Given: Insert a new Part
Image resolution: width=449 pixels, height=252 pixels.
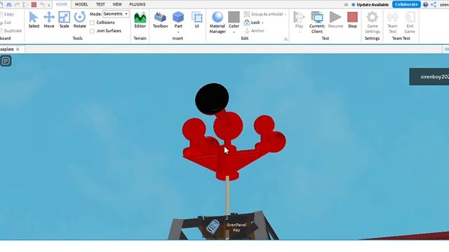Looking at the screenshot, I should [x=178, y=20].
